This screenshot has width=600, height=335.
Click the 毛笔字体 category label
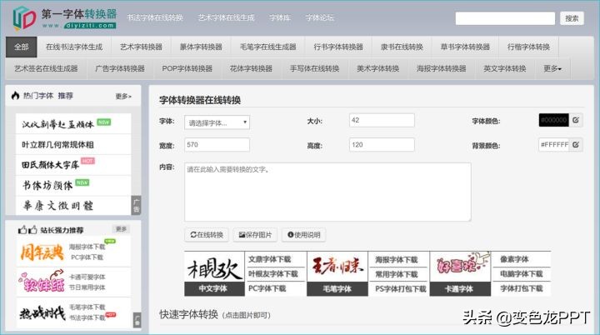pyautogui.click(x=337, y=288)
